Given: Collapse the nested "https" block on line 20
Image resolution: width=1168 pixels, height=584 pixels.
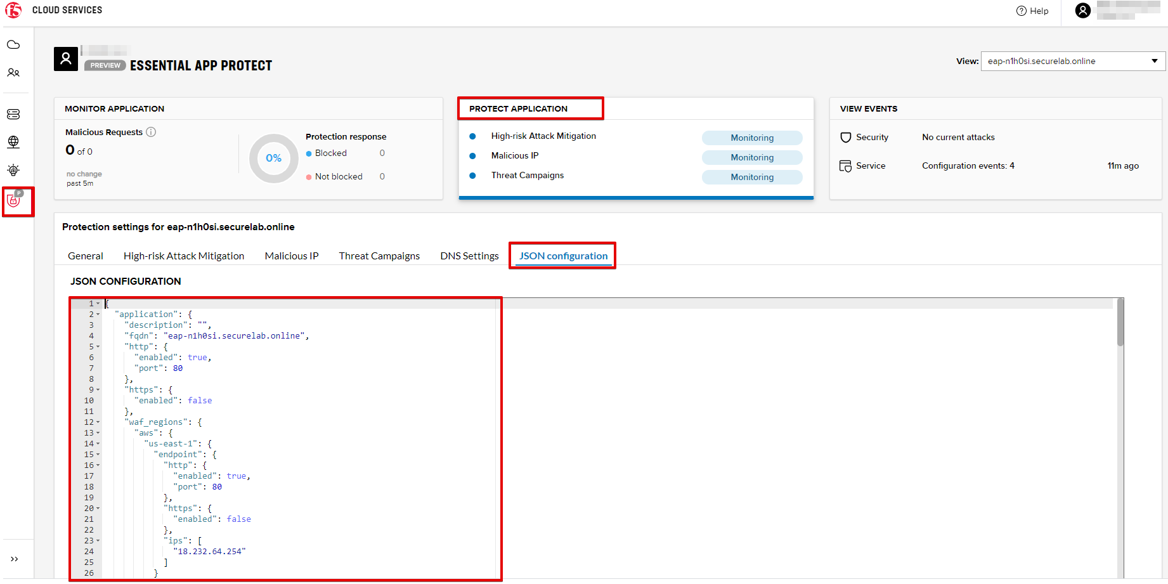Looking at the screenshot, I should (x=98, y=509).
